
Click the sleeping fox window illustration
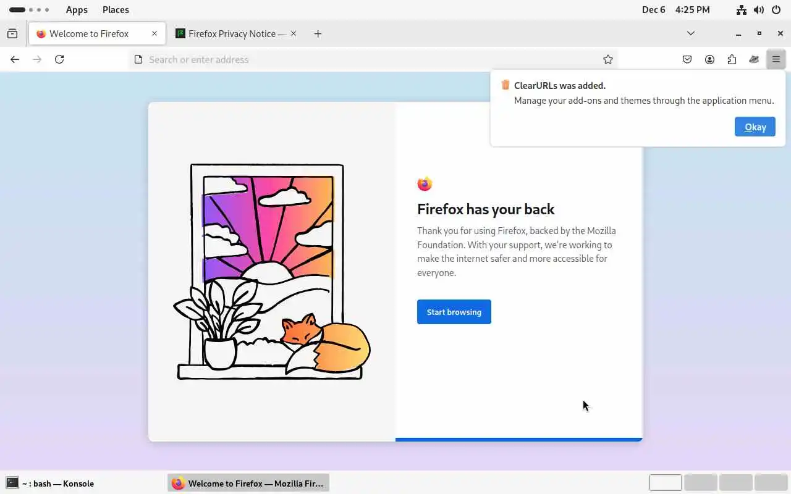[272, 272]
